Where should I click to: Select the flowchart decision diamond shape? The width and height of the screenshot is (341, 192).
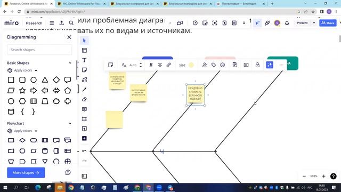coord(22,140)
